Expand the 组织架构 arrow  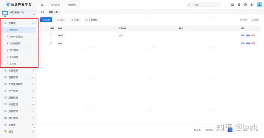click(33, 118)
